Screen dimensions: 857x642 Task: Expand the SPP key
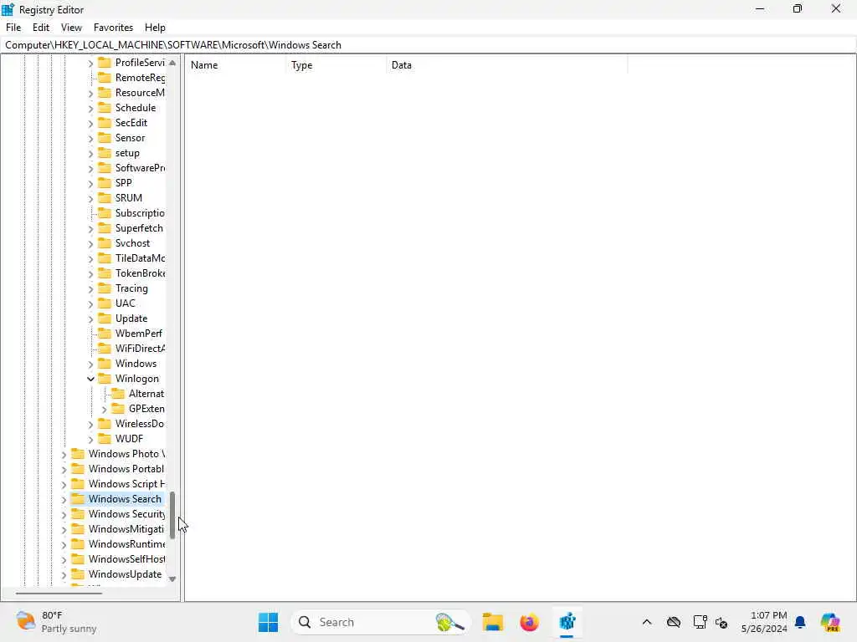coord(90,183)
